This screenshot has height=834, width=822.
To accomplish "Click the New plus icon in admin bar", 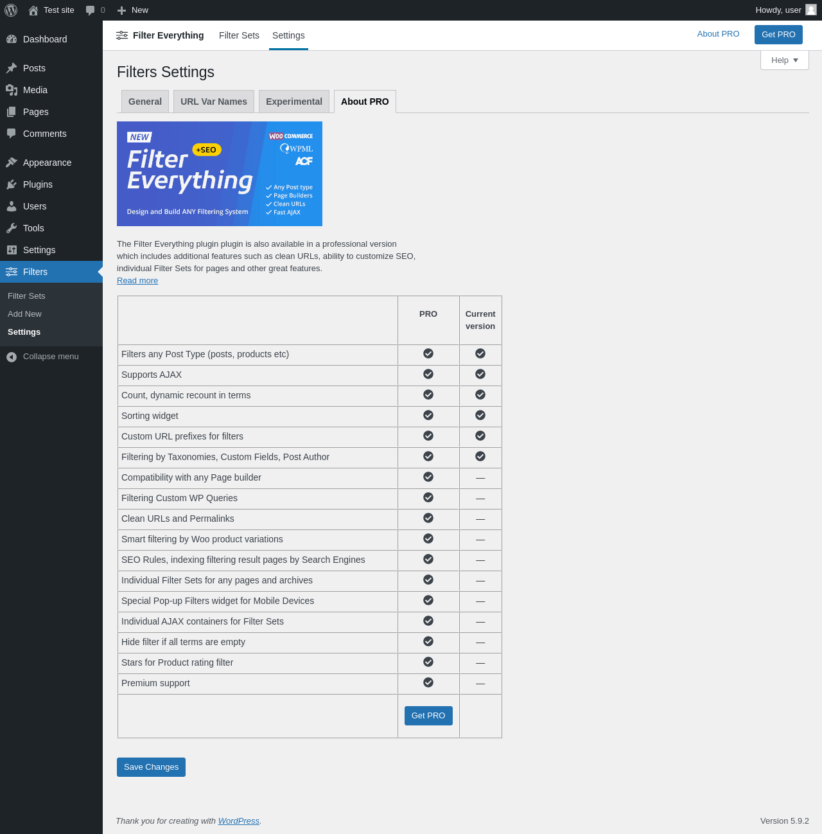I will (x=121, y=10).
